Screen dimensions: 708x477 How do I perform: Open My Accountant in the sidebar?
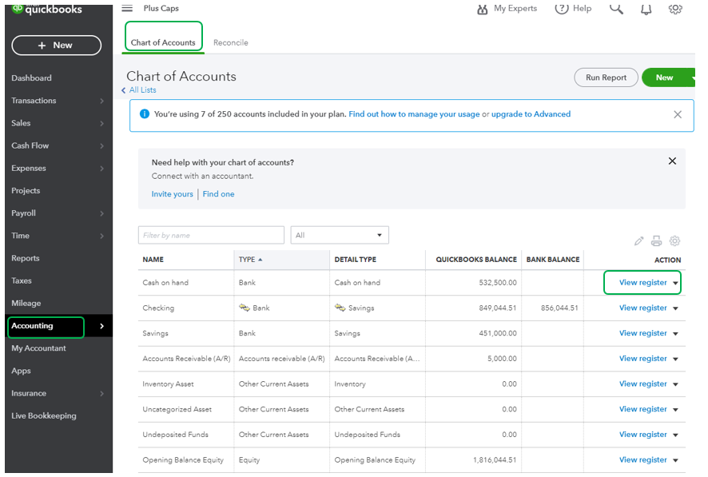38,348
